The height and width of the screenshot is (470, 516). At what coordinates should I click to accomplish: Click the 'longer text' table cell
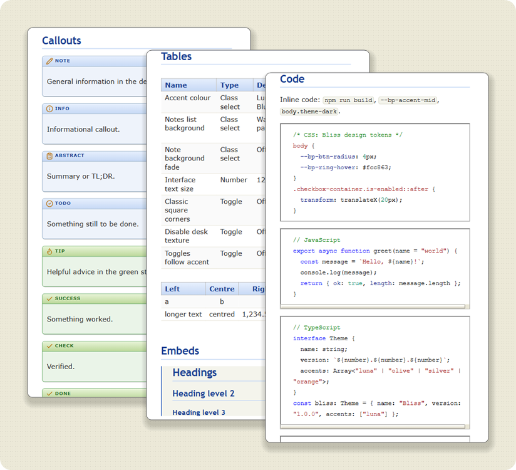point(183,314)
